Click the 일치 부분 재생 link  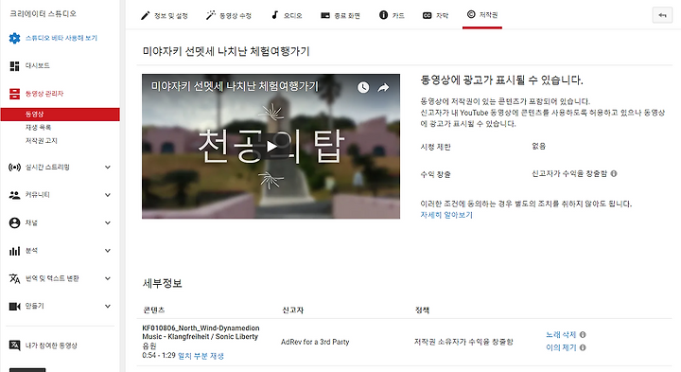click(x=201, y=356)
